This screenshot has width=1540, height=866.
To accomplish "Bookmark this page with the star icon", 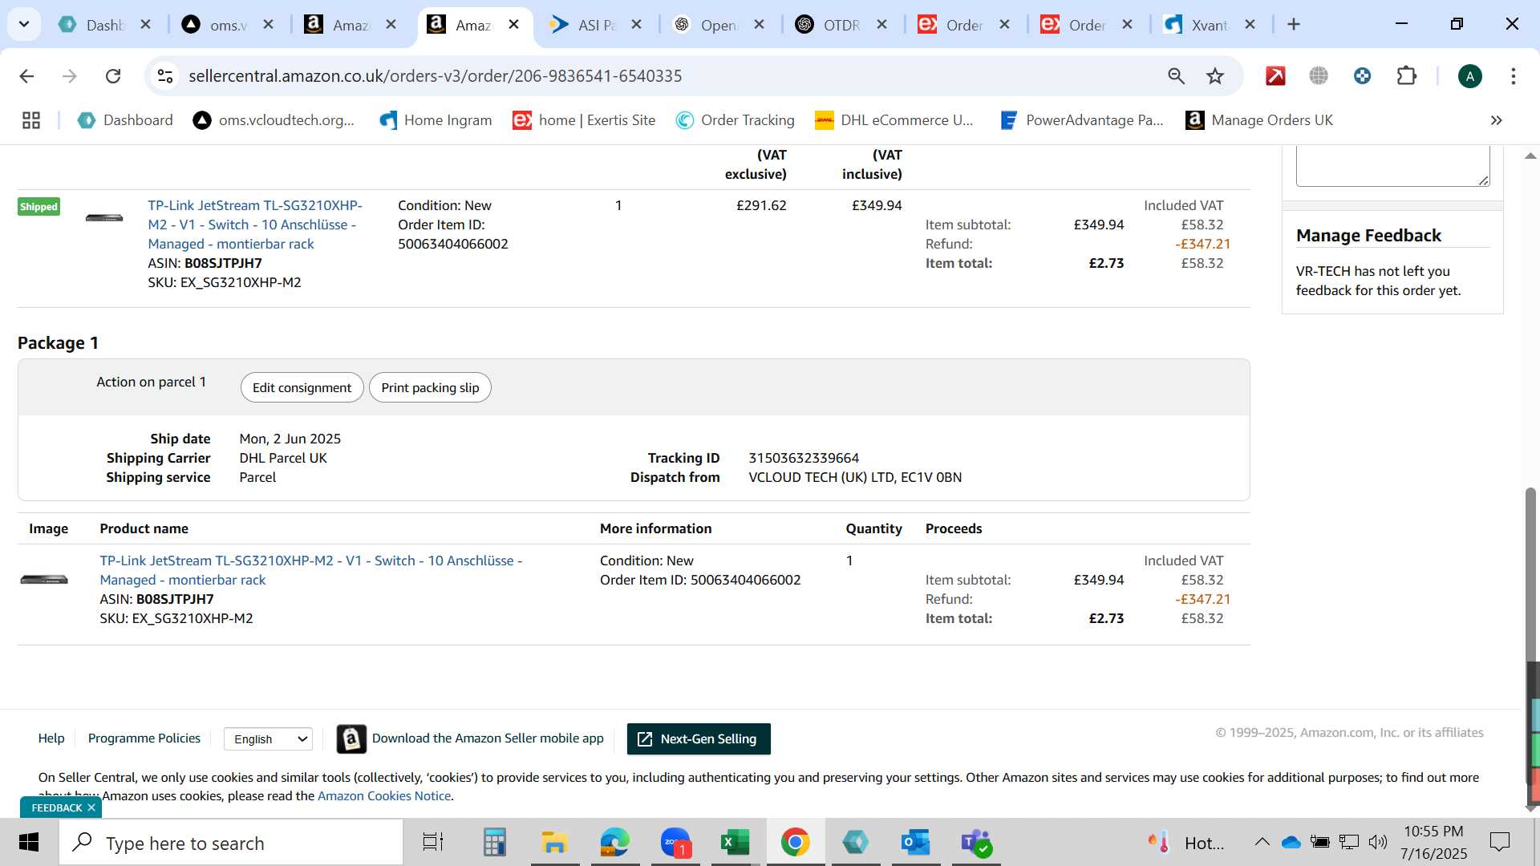I will pos(1215,76).
